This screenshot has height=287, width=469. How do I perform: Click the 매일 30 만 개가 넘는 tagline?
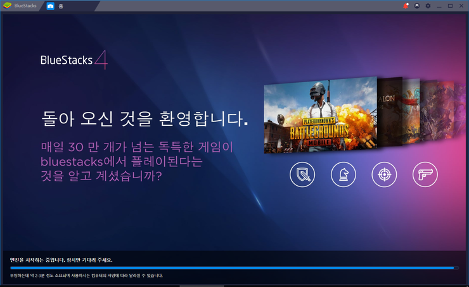[137, 161]
